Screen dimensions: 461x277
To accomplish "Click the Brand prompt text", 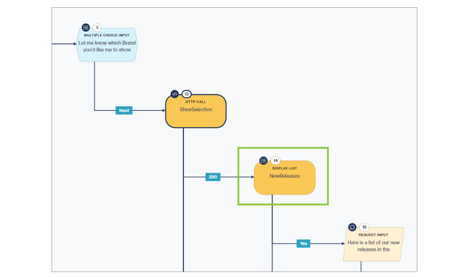I will click(x=107, y=46).
